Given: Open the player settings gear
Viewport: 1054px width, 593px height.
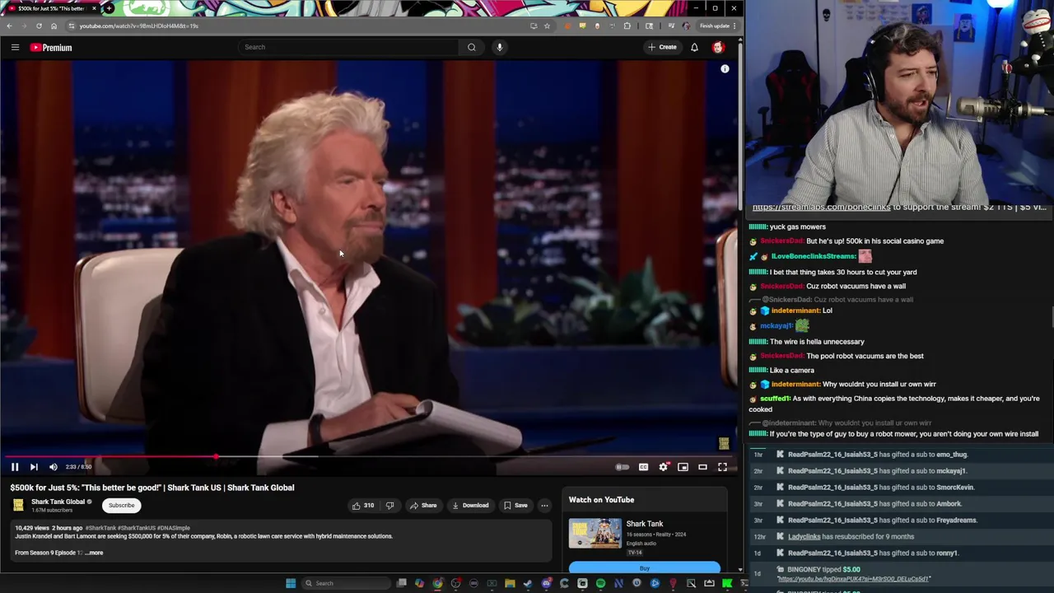Looking at the screenshot, I should point(664,467).
